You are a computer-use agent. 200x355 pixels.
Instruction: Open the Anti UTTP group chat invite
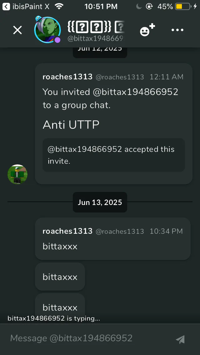[x=71, y=124]
